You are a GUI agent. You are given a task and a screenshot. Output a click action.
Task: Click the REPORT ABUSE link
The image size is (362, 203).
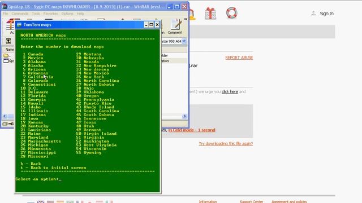click(239, 58)
